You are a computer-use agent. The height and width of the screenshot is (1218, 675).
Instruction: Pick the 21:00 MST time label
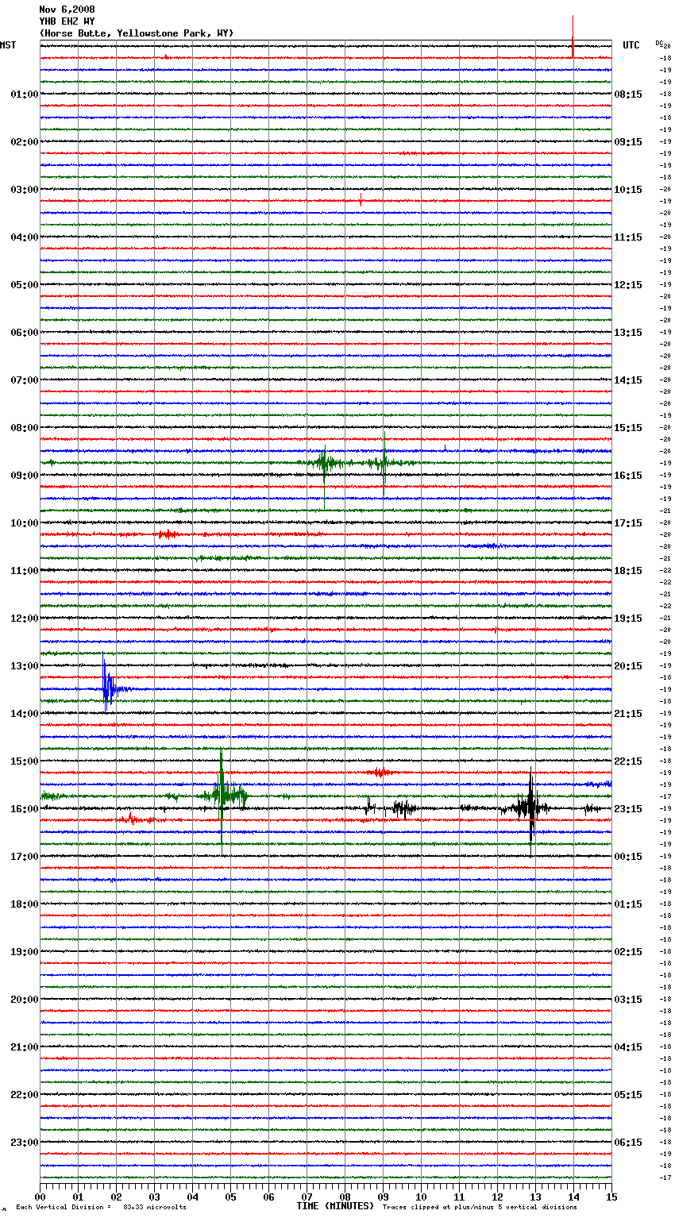[25, 1047]
